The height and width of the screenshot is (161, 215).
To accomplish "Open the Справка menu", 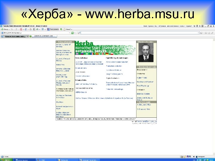I will click(189, 26).
